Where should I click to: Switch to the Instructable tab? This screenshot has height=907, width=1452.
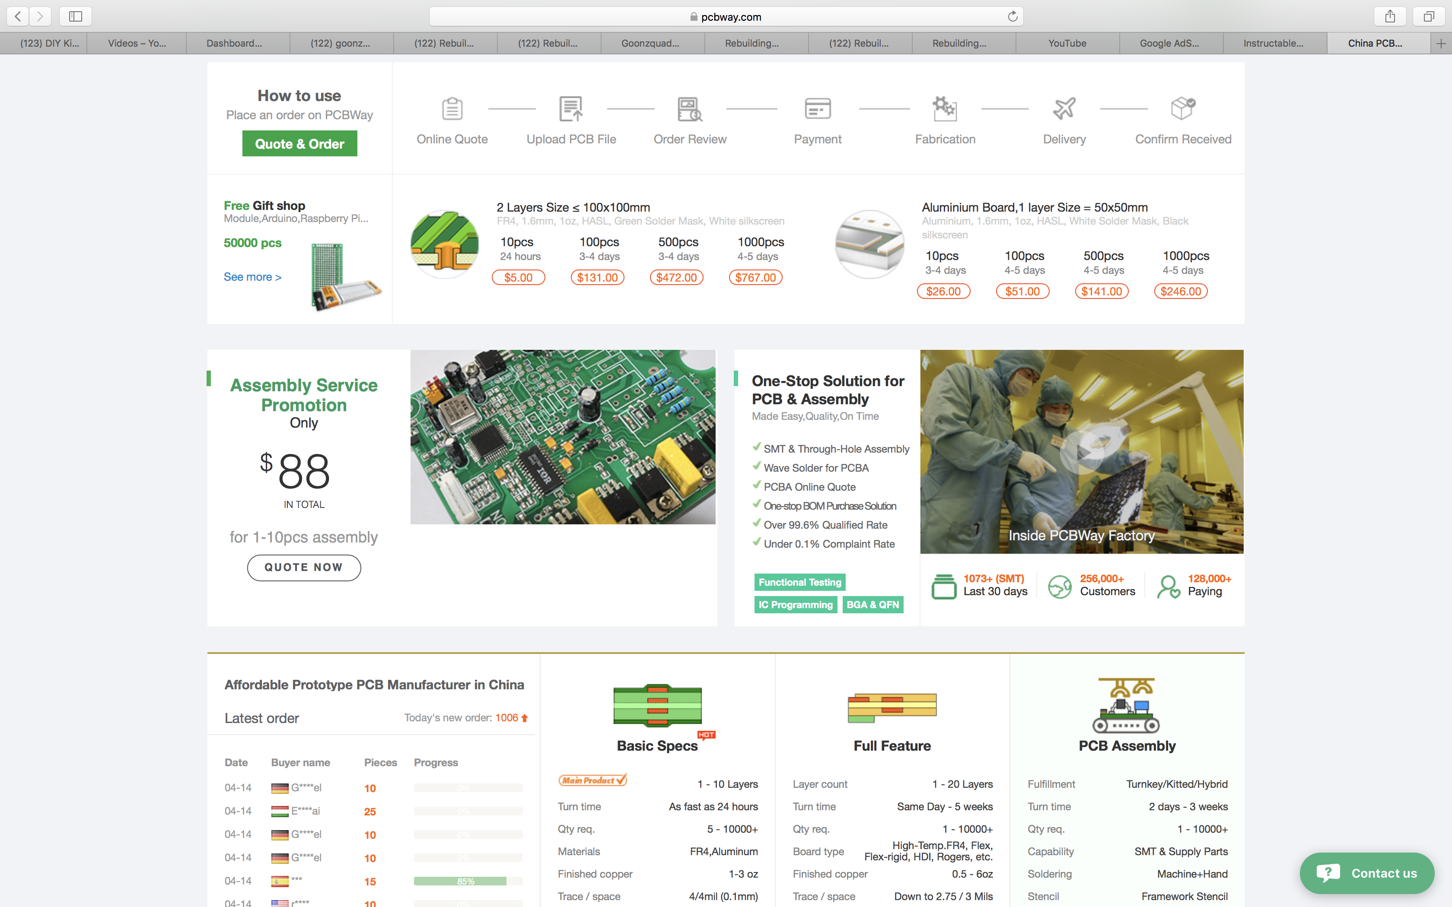[1273, 43]
